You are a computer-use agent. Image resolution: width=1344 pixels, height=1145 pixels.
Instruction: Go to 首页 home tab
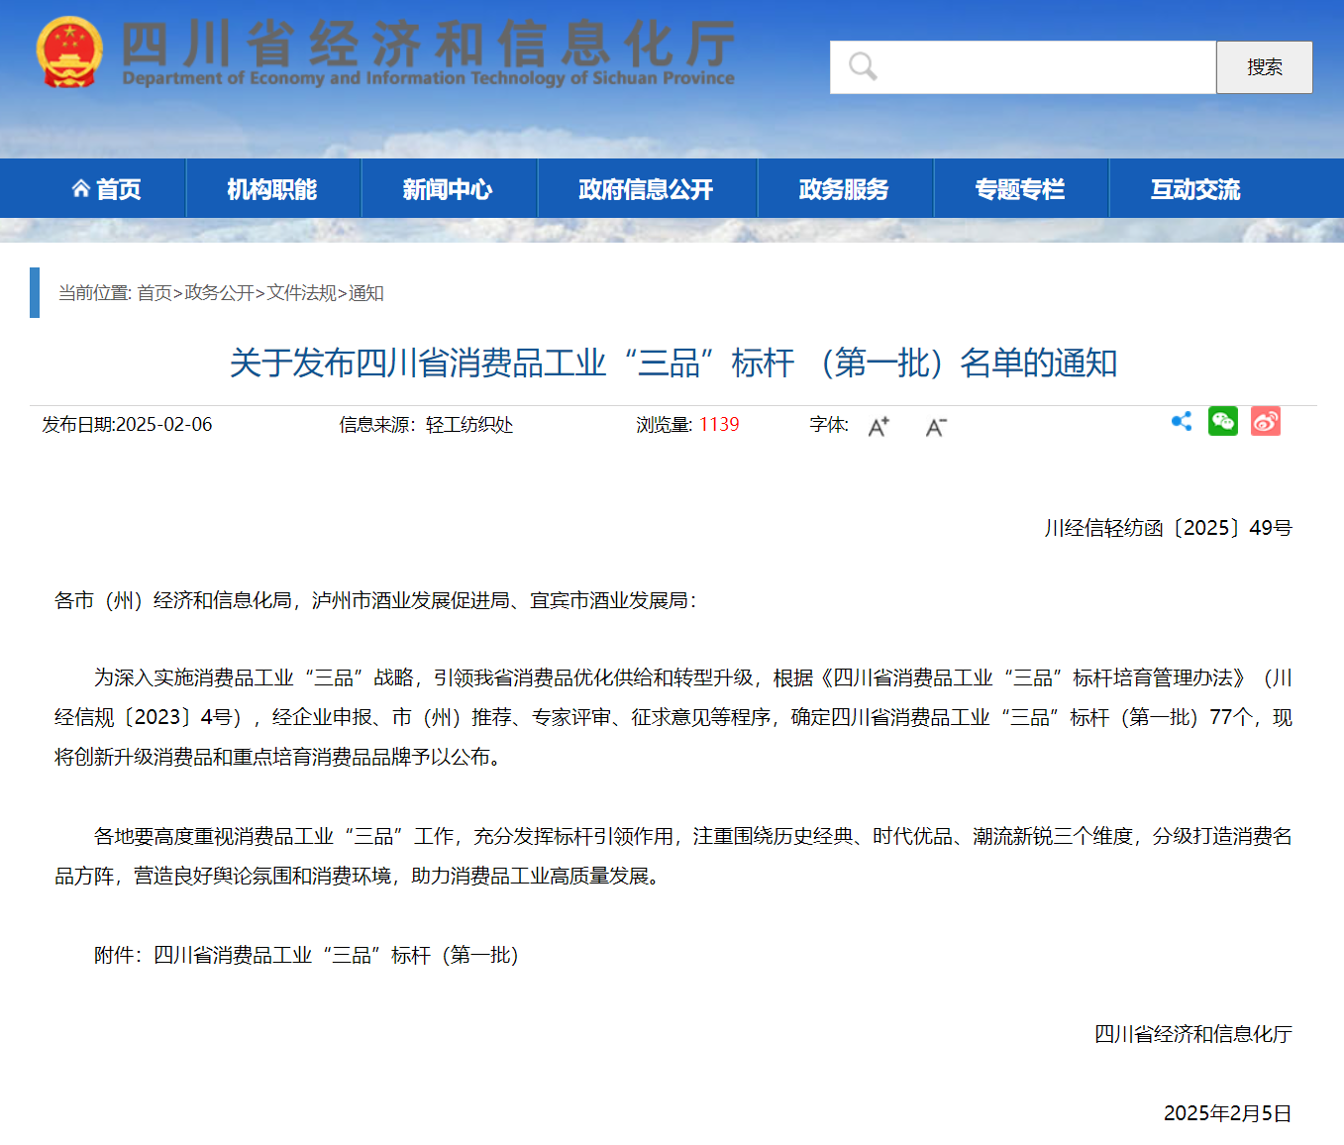(x=107, y=189)
